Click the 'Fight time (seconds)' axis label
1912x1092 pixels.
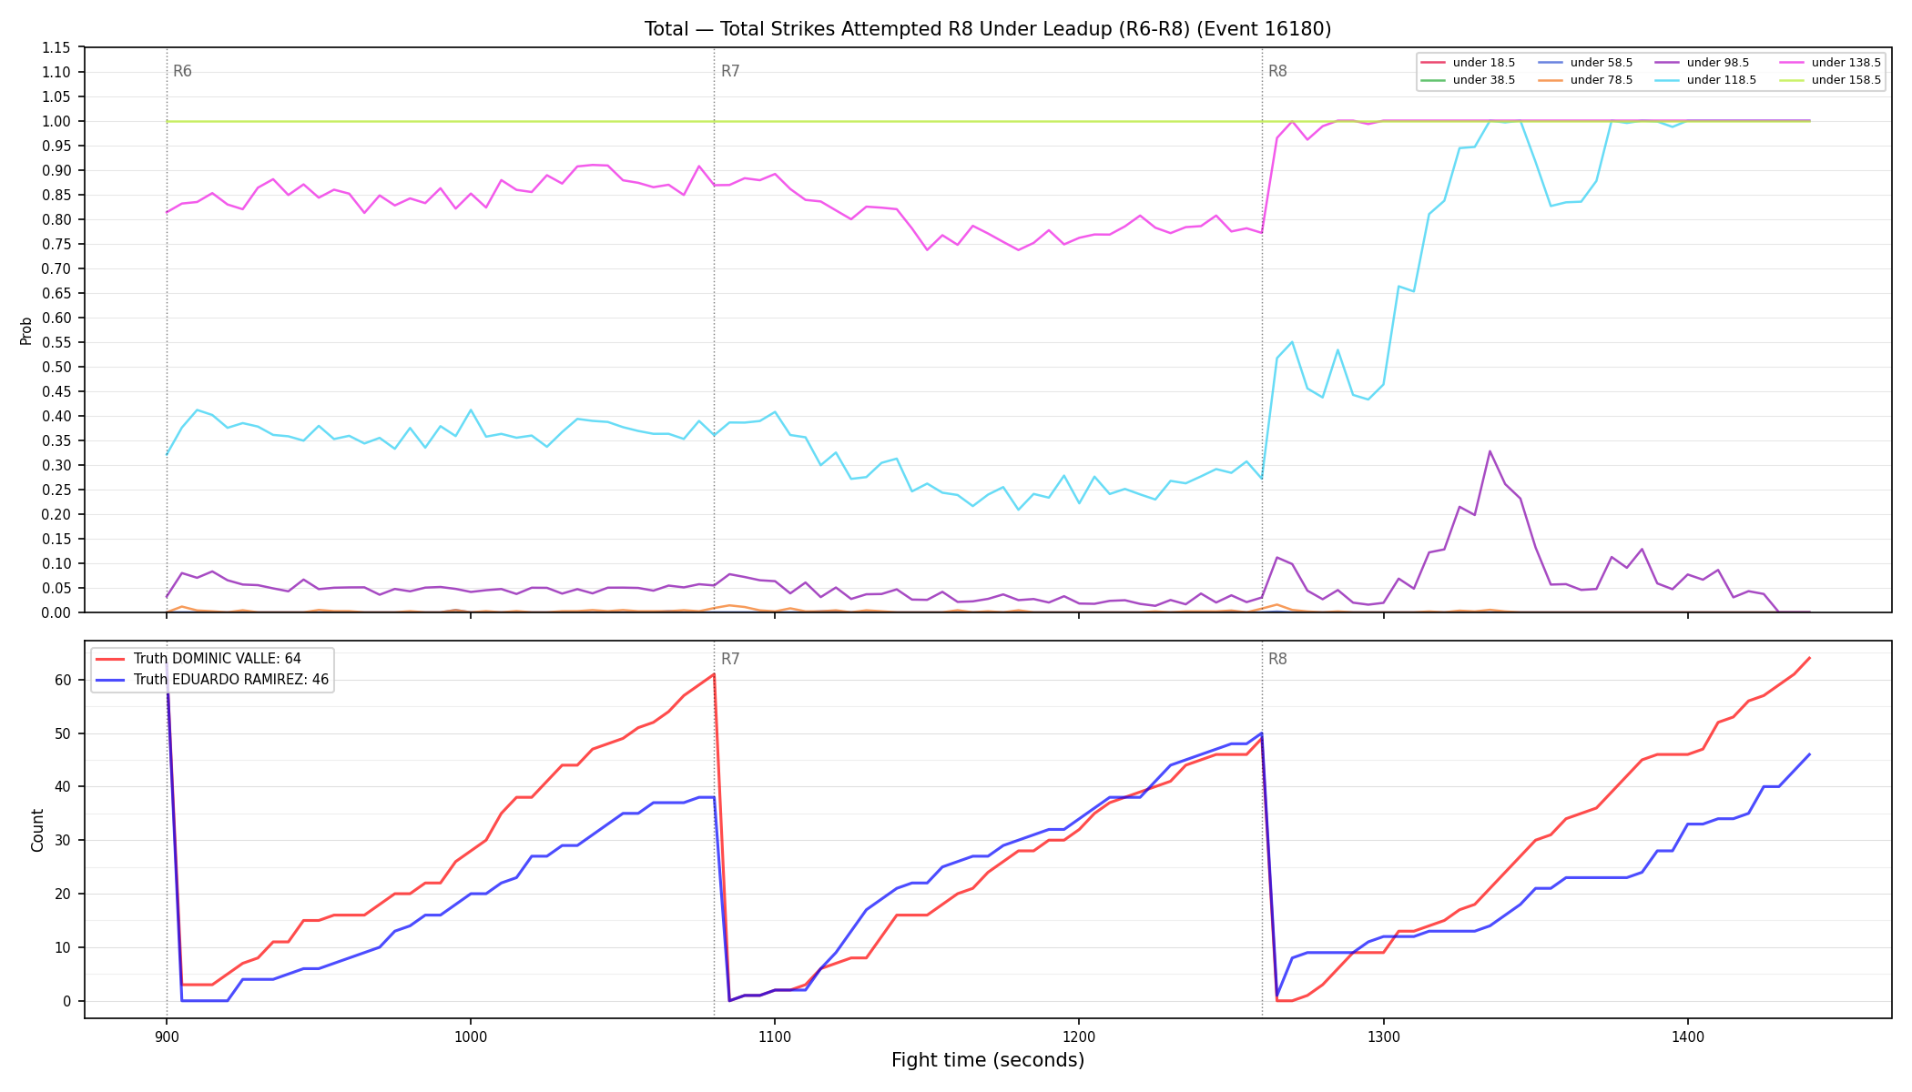(x=988, y=1060)
